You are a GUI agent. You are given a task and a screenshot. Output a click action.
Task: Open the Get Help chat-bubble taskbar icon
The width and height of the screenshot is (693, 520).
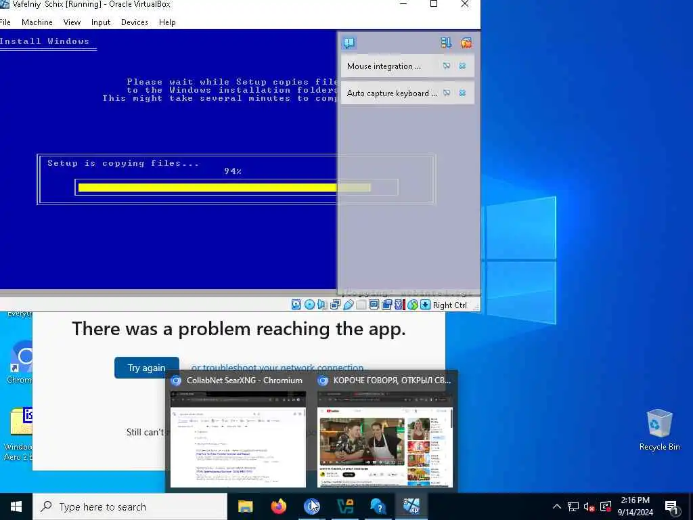(x=378, y=506)
